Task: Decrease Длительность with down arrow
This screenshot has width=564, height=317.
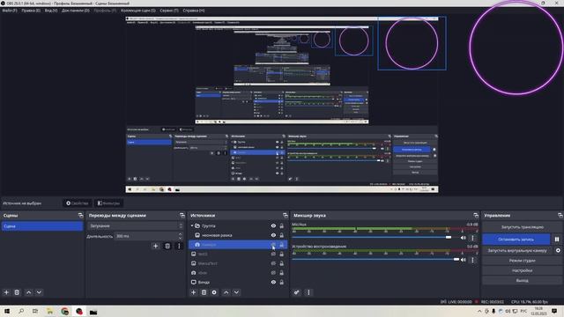Action: coord(180,238)
